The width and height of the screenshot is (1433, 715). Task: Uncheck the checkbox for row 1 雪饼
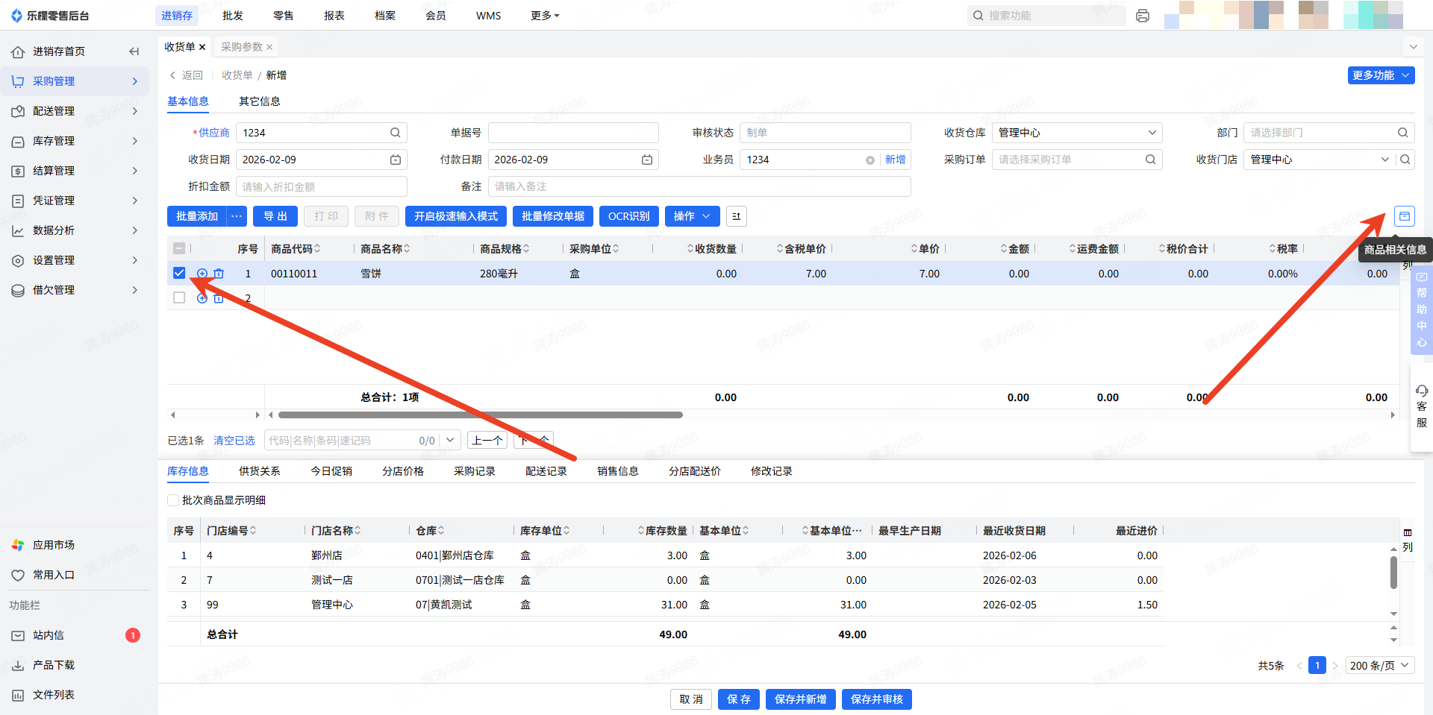(x=179, y=273)
